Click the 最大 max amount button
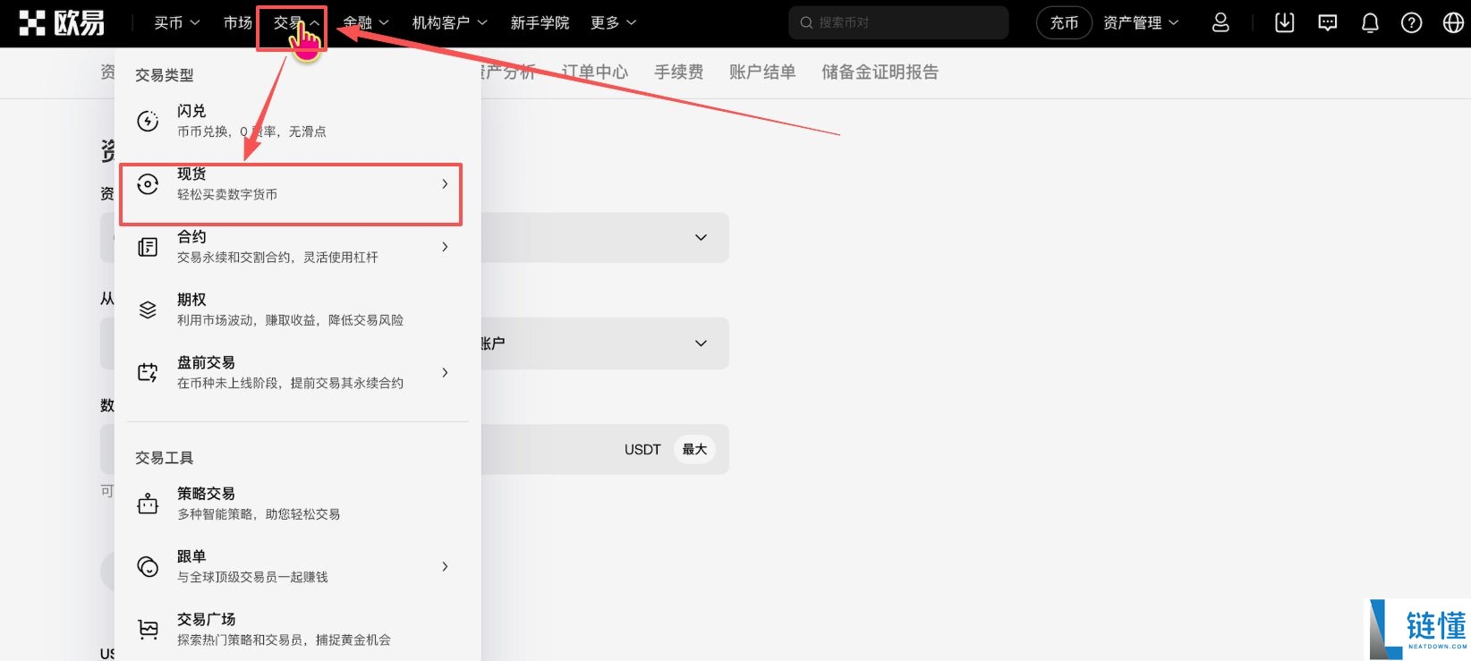1471x661 pixels. (x=694, y=449)
